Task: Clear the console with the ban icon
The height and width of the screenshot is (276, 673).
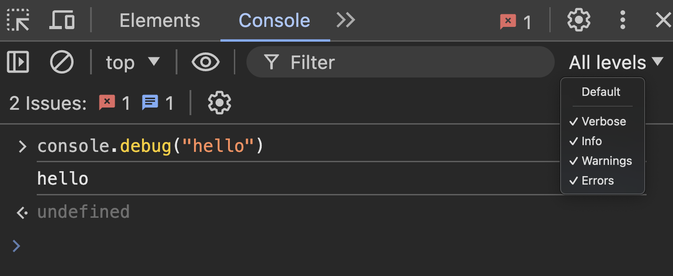Action: 61,62
